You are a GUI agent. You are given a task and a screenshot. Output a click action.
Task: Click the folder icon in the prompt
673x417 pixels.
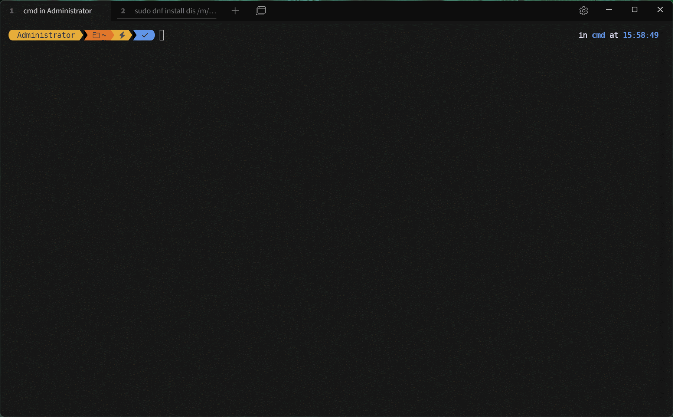(x=96, y=35)
